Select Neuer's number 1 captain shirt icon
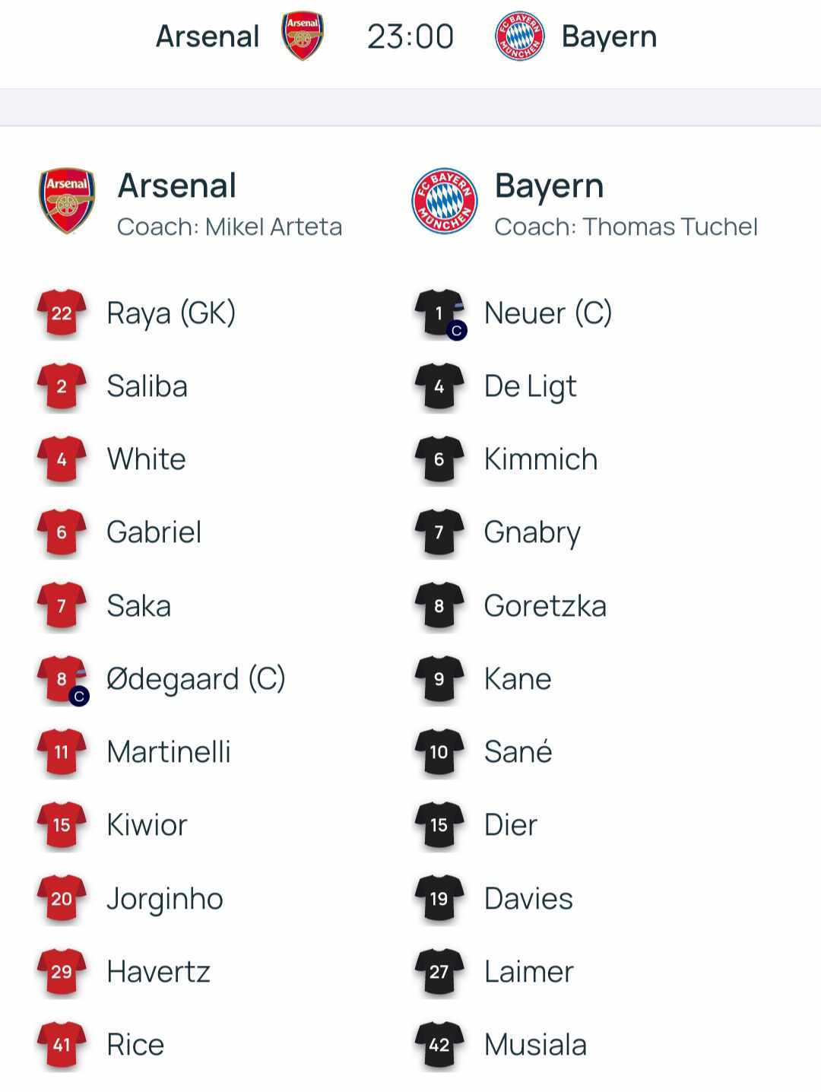Image resolution: width=821 pixels, height=1092 pixels. coord(440,313)
